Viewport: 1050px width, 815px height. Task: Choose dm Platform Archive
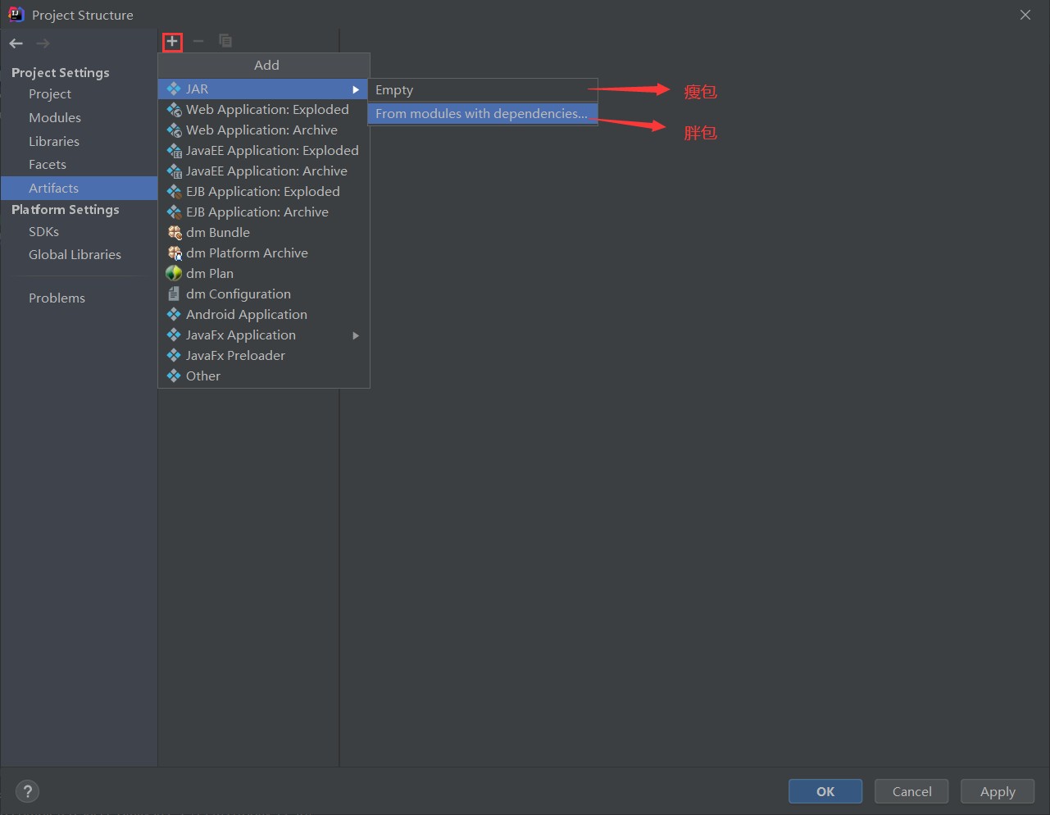point(264,253)
